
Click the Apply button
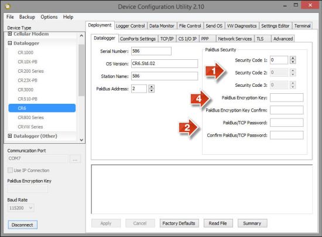[106, 224]
